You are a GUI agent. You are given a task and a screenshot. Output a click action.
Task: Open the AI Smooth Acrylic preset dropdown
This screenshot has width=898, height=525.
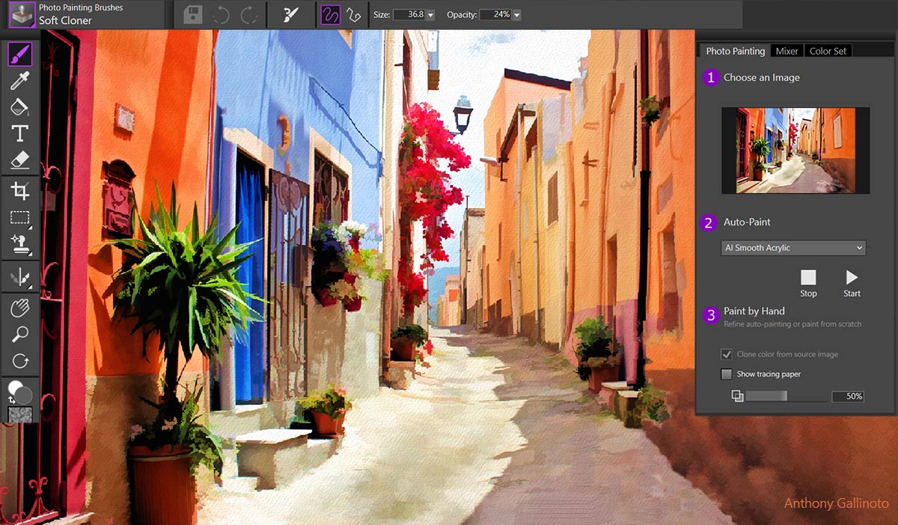pyautogui.click(x=792, y=248)
